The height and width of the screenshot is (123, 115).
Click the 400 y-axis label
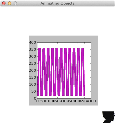click(x=32, y=43)
